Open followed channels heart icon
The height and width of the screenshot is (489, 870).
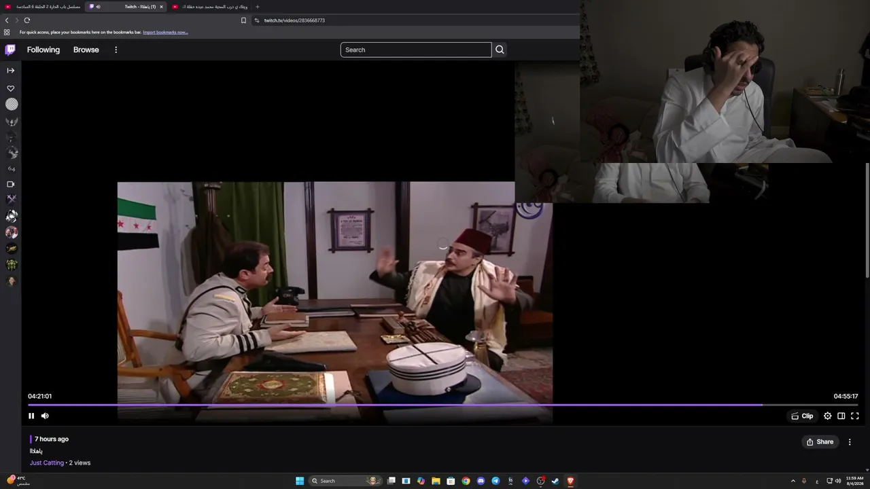click(11, 88)
